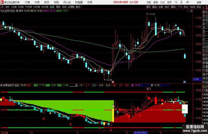The height and width of the screenshot is (134, 208).
Task: Select the 日线 daily period tab
Action: (52, 7)
